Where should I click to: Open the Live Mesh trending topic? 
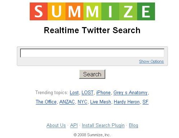point(101,102)
